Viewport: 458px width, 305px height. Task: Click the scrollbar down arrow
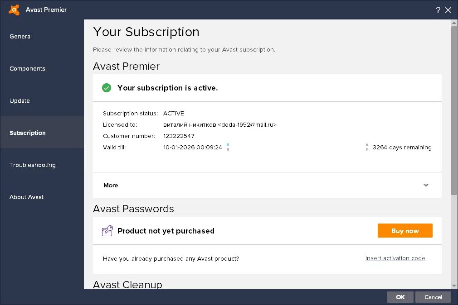pos(454,286)
